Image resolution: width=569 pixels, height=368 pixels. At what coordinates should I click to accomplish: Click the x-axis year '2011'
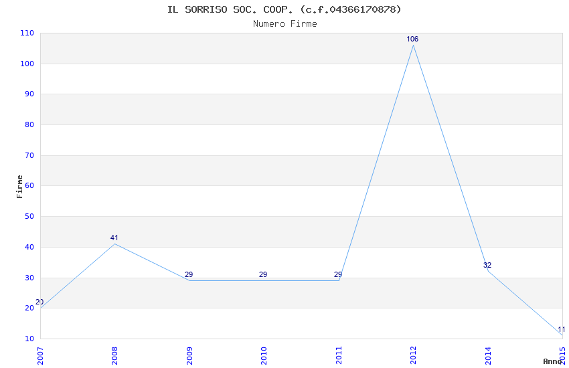(339, 356)
